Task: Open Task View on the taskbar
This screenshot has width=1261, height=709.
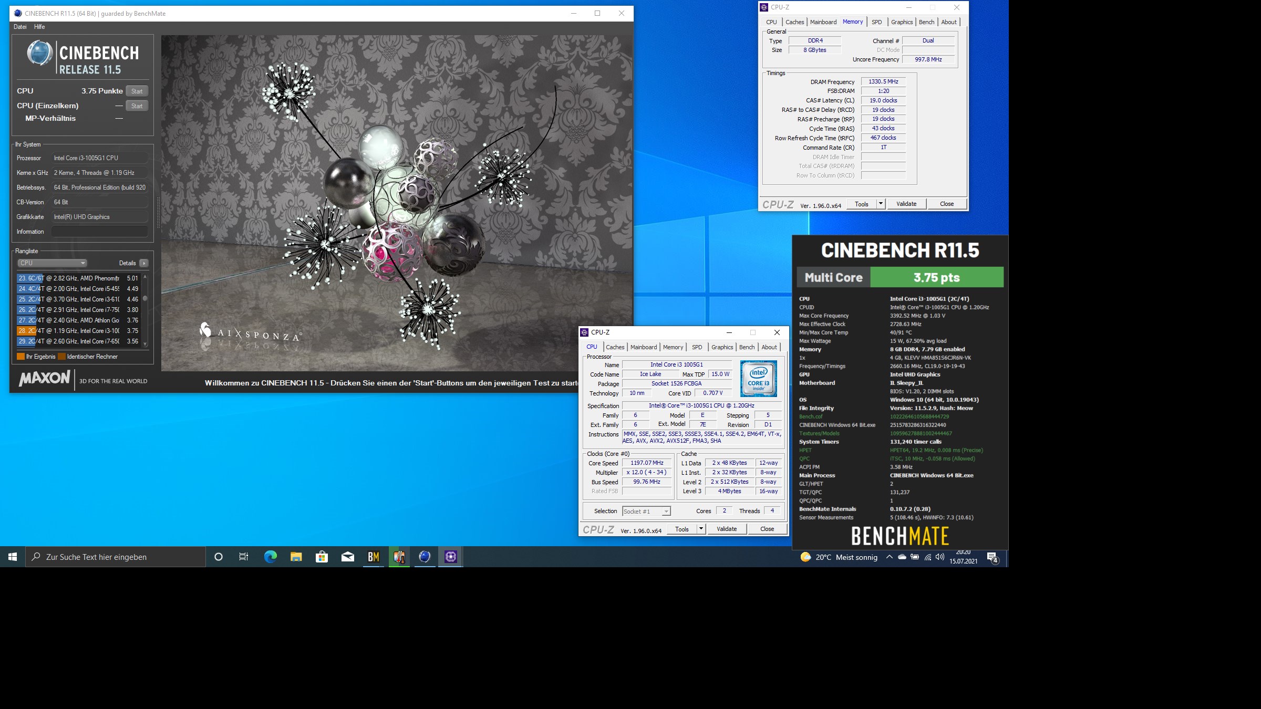Action: (244, 557)
